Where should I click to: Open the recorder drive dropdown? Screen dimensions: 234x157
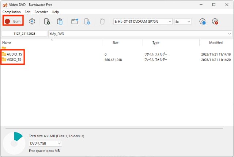coord(143,22)
